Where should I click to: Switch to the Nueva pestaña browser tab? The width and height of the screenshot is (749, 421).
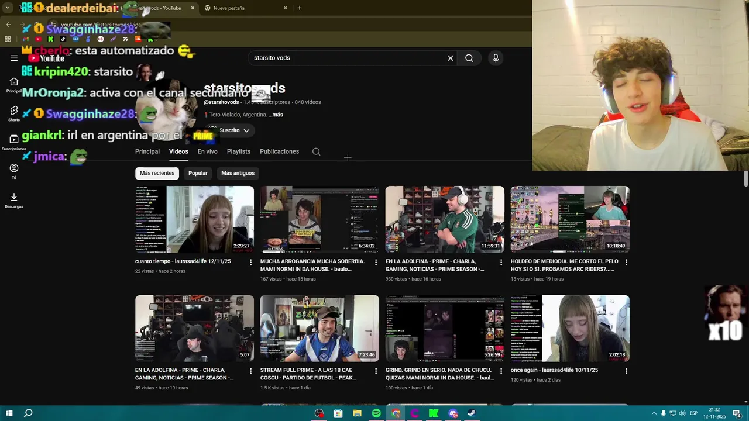(x=246, y=8)
